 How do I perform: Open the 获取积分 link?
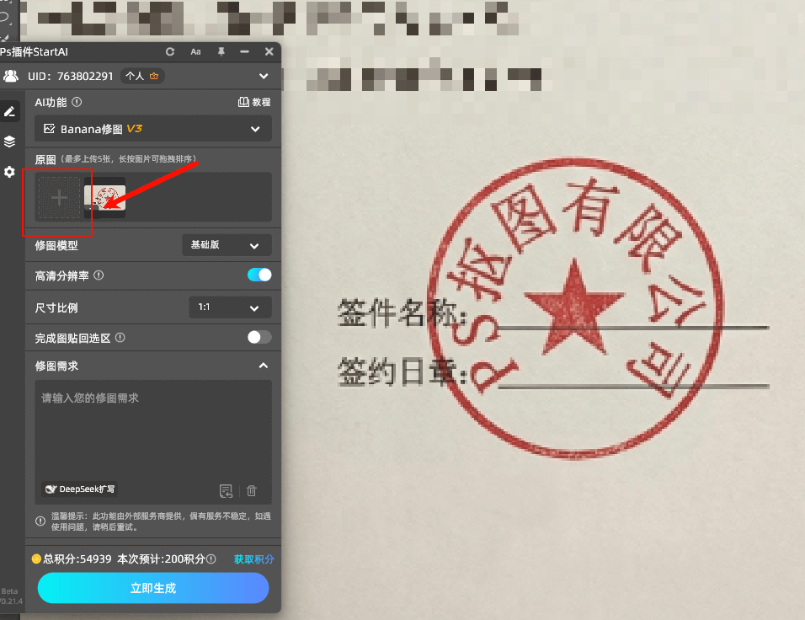tap(252, 559)
